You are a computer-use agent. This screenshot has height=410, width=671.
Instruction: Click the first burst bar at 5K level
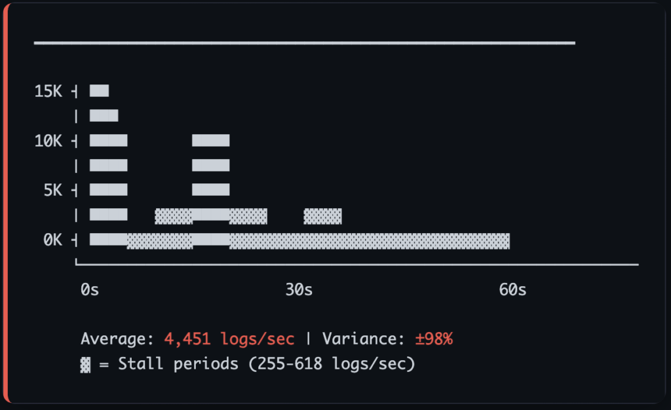click(109, 191)
